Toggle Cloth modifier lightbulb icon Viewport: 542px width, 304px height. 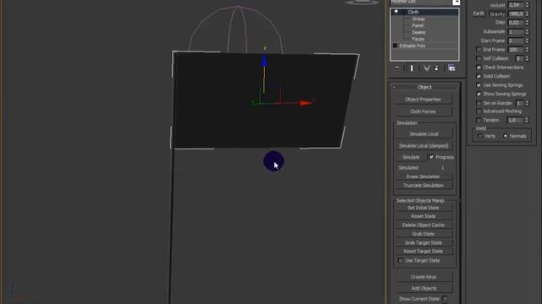(x=396, y=12)
